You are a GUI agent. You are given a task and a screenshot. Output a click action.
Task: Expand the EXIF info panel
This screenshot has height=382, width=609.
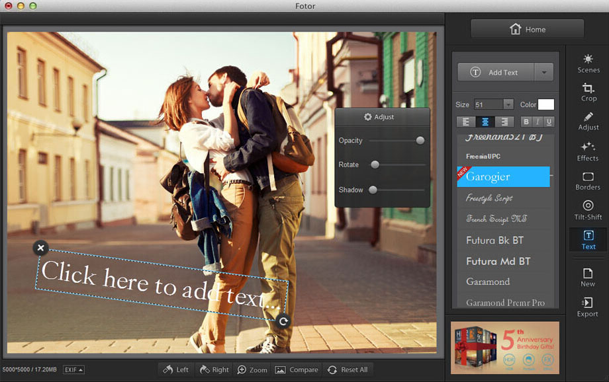[73, 369]
